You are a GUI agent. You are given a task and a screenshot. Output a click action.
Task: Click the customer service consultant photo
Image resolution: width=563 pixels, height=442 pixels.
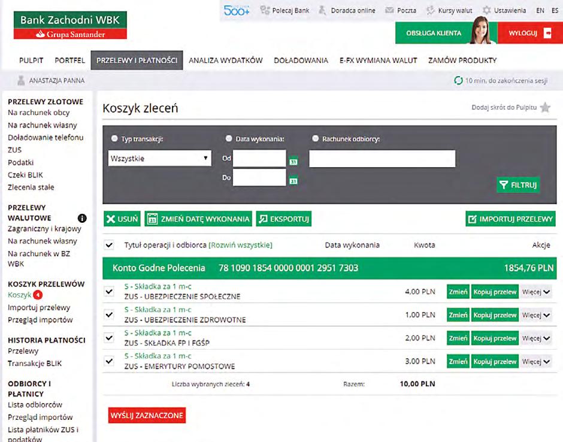click(482, 30)
